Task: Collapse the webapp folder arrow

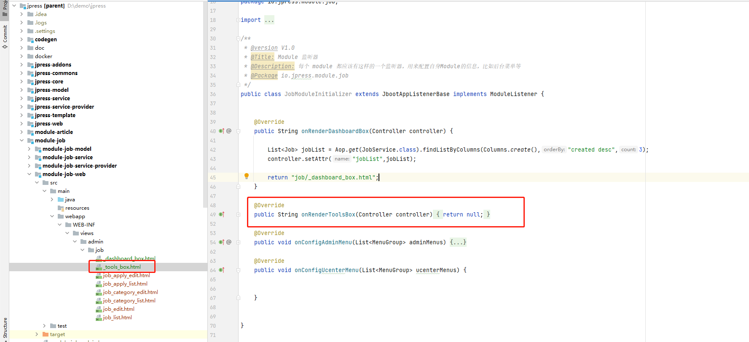Action: (x=52, y=216)
